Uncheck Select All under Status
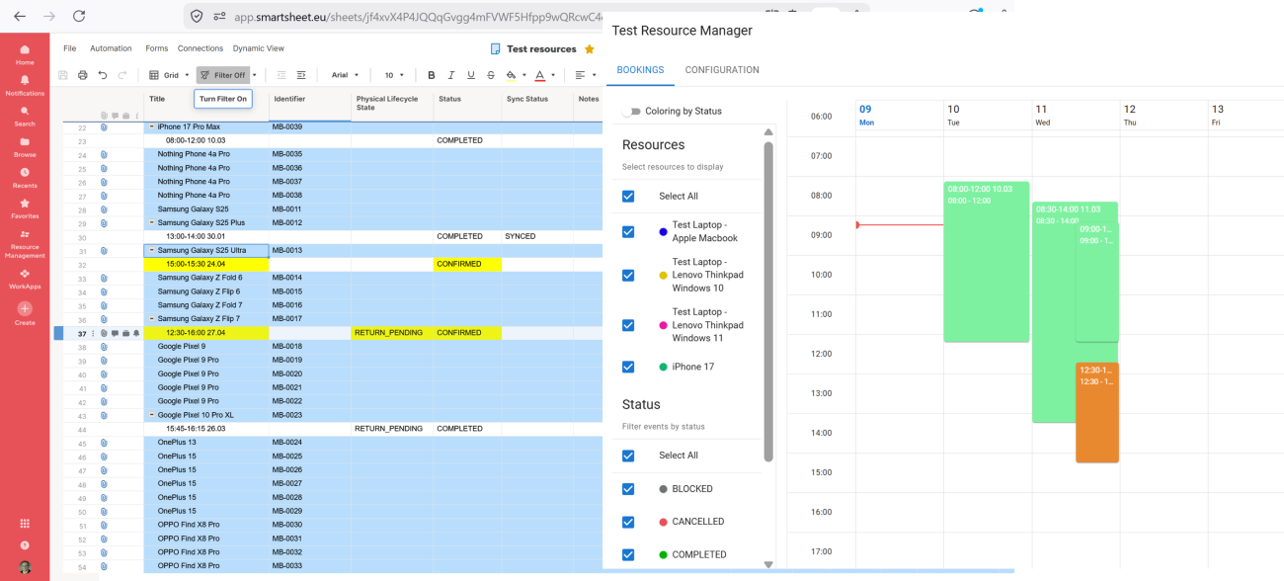Screen dimensions: 1284x581 628,456
